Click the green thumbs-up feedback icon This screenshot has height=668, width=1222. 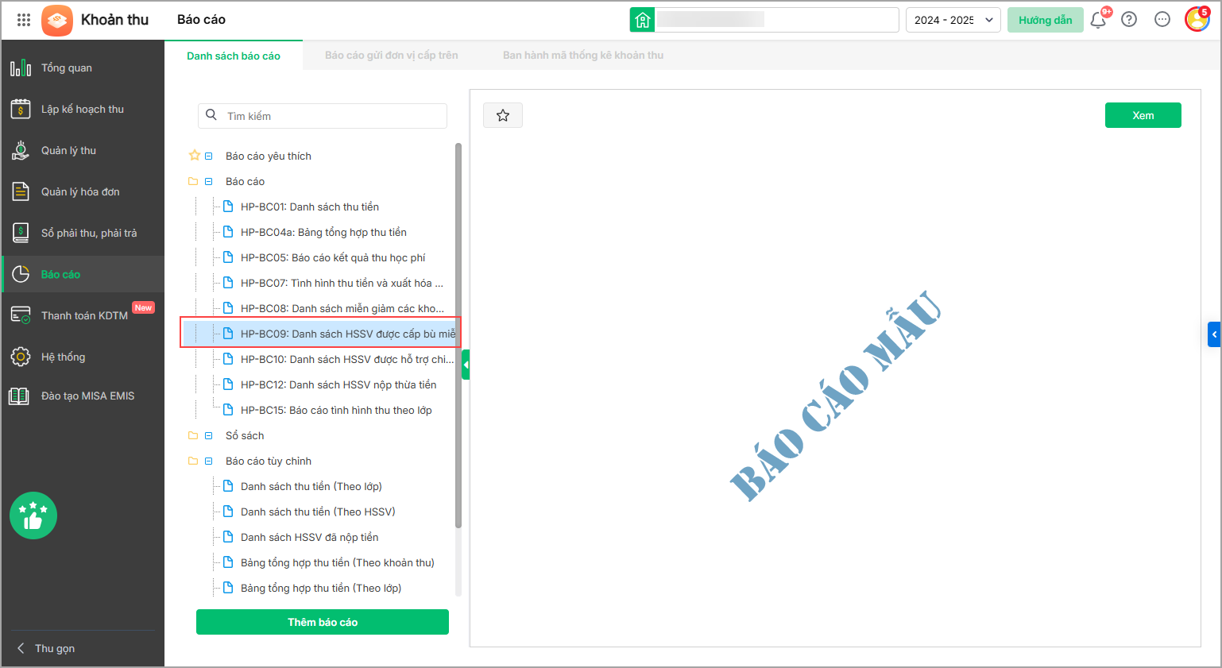click(33, 515)
